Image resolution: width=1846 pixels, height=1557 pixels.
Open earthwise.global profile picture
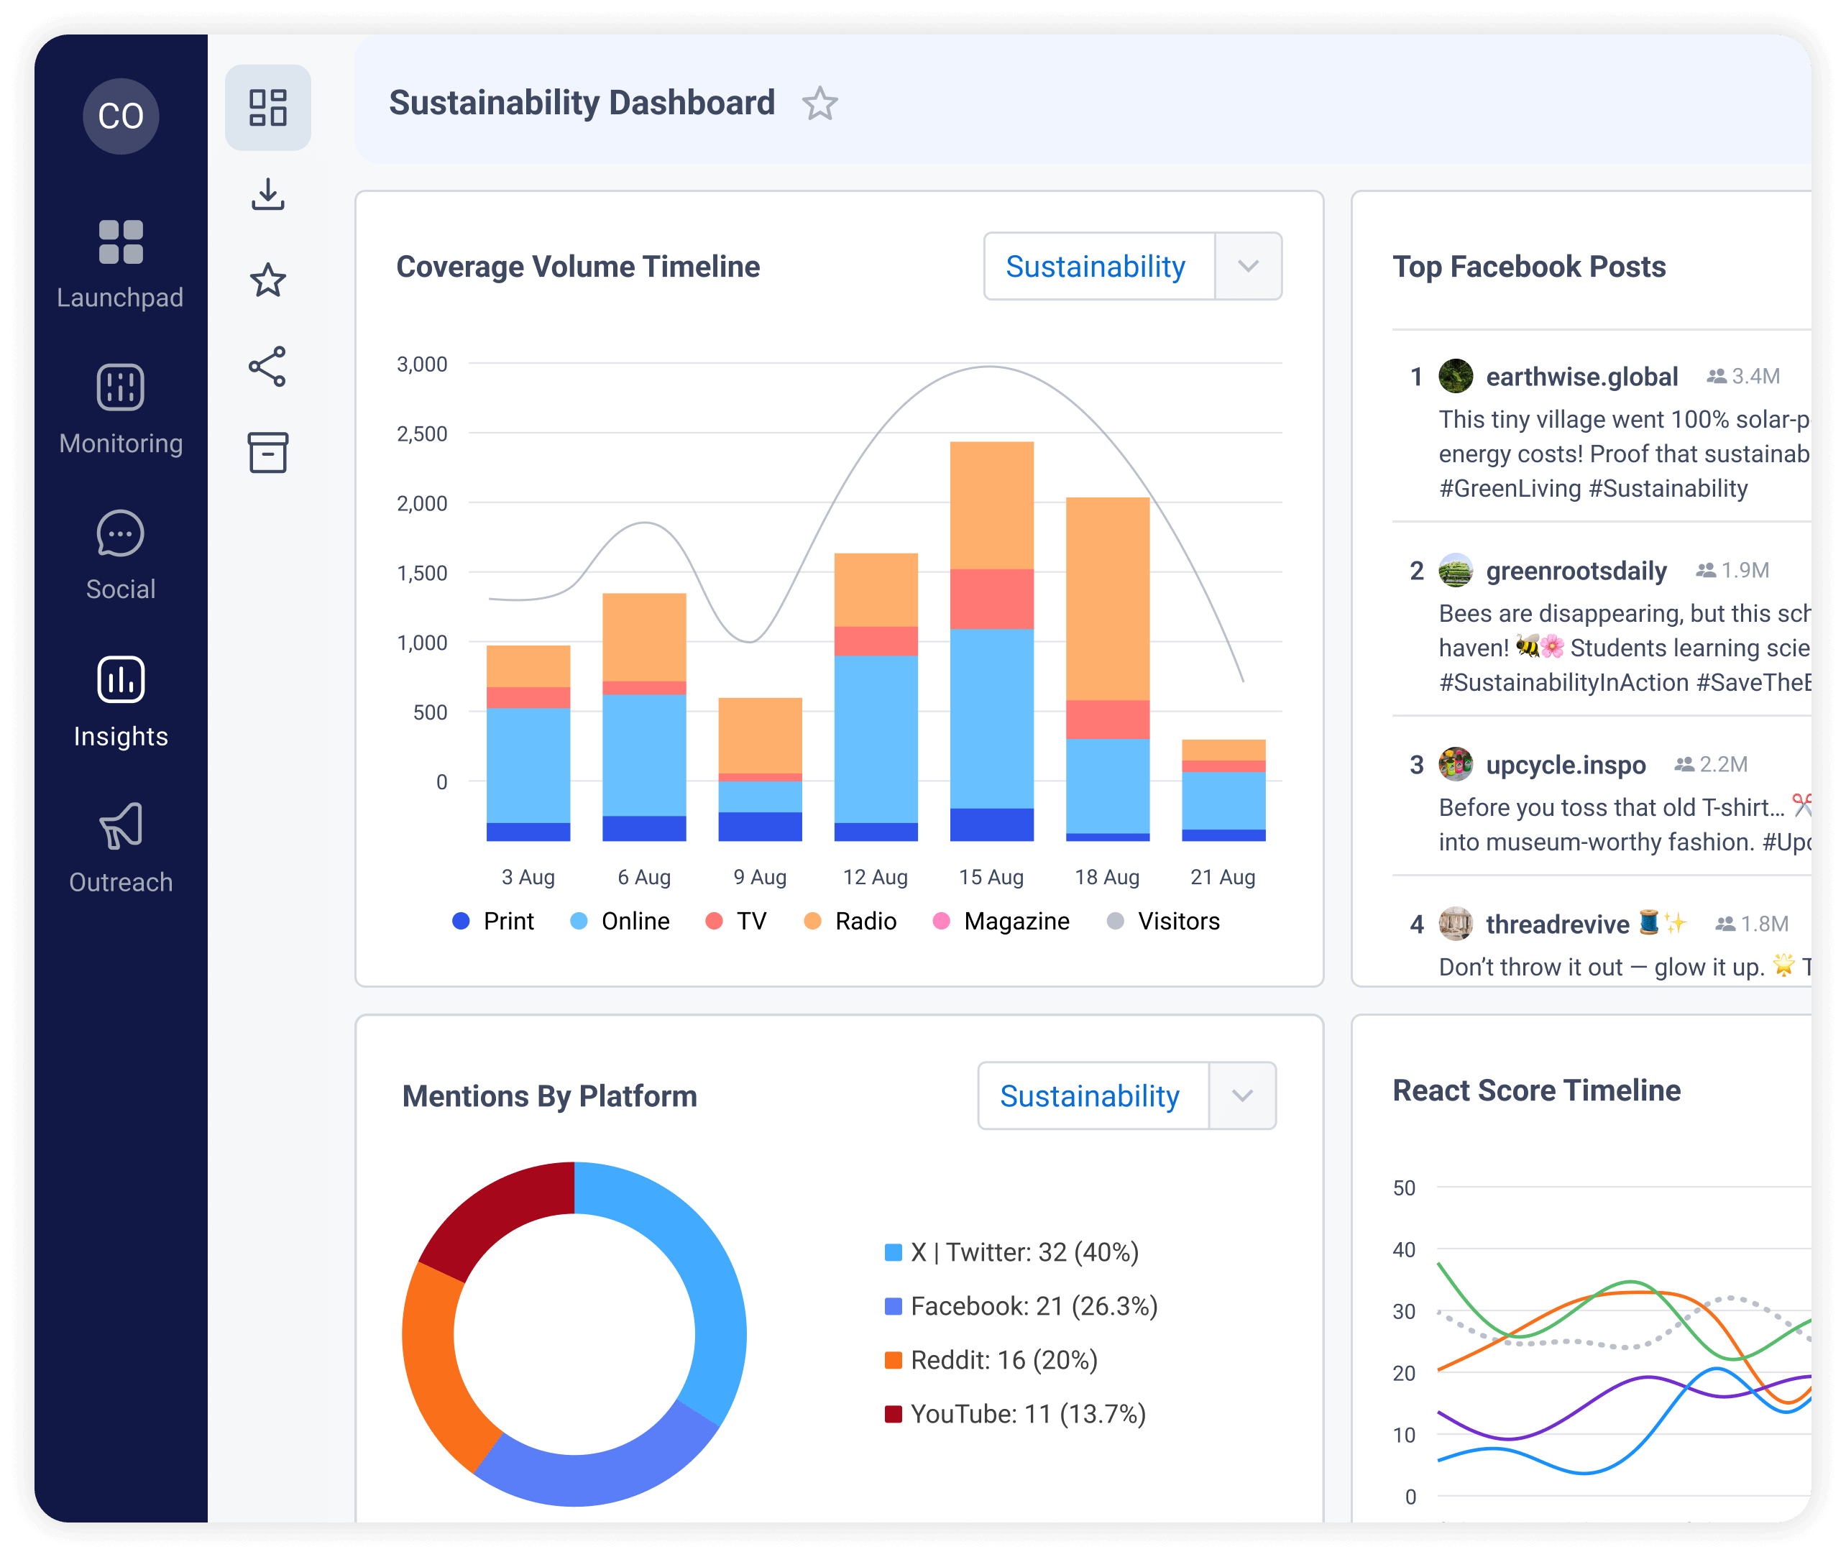(1455, 376)
